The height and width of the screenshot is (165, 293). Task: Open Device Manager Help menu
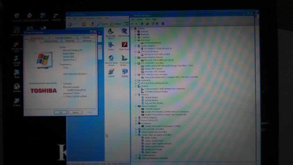coord(154,19)
